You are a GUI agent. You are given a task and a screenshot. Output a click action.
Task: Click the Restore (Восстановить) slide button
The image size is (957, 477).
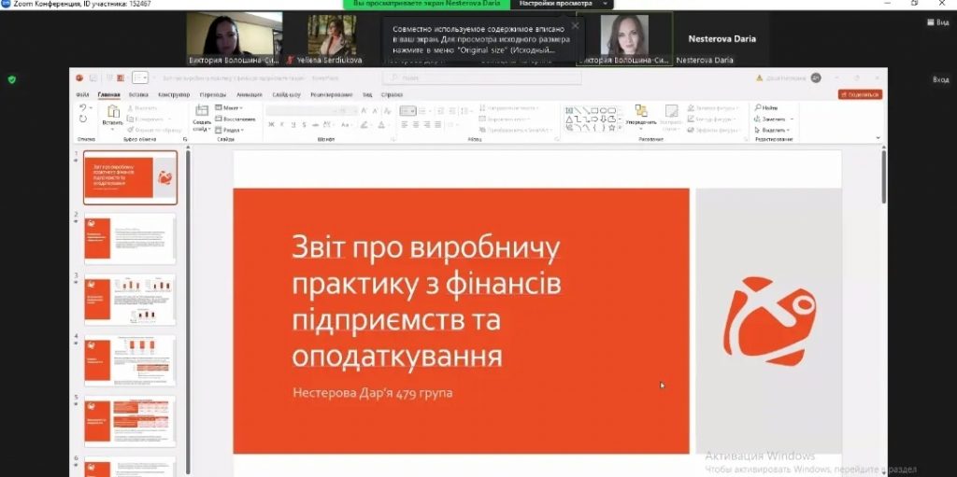pos(236,119)
